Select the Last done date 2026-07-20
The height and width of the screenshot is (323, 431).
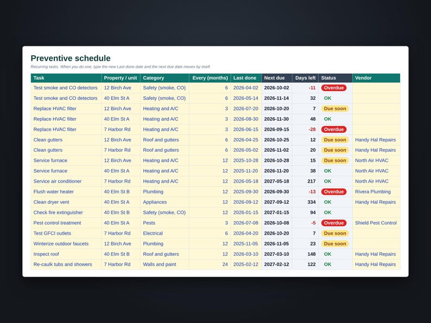246,109
